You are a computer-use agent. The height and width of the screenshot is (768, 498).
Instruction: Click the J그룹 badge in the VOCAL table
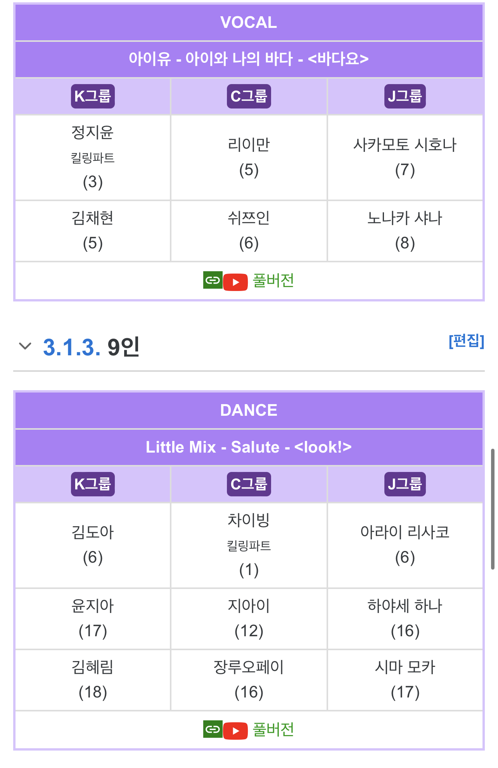pyautogui.click(x=405, y=96)
